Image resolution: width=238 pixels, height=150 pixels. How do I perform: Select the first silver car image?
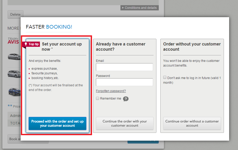tap(14, 56)
